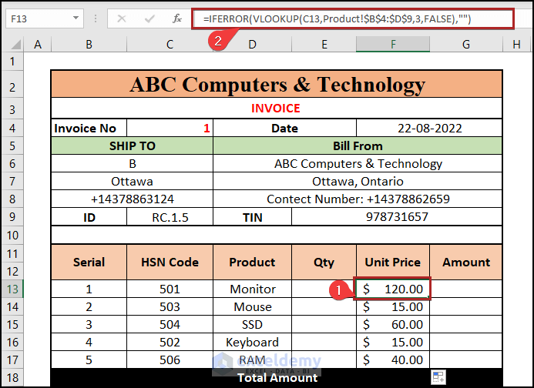Click the ship-to name cell B
The height and width of the screenshot is (388, 534).
click(132, 164)
